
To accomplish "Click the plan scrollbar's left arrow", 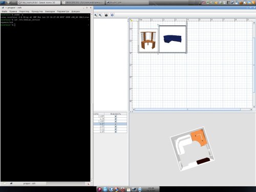I will pos(134,110).
